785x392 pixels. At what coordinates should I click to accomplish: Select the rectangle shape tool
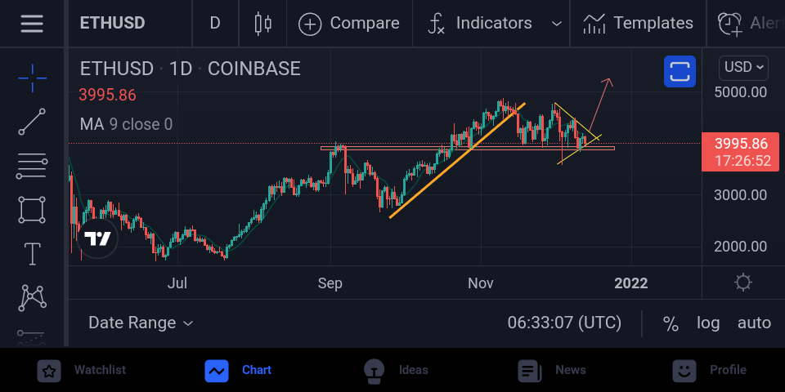coord(32,210)
